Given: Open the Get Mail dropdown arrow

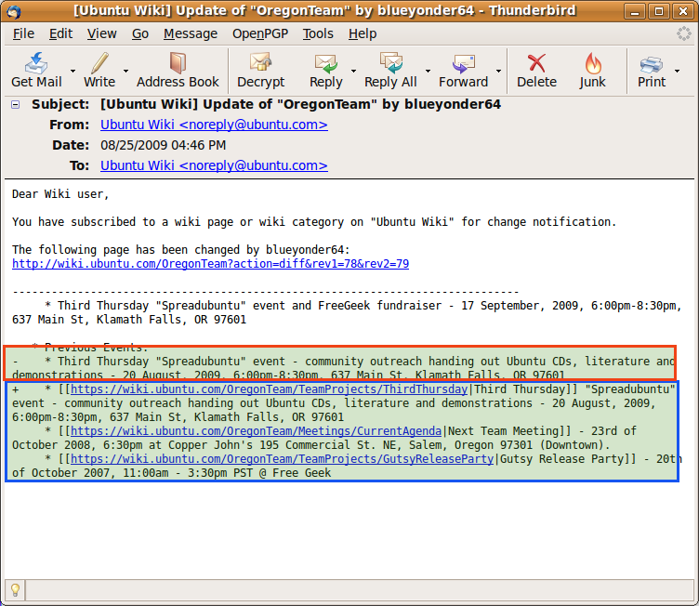Looking at the screenshot, I should pyautogui.click(x=71, y=71).
